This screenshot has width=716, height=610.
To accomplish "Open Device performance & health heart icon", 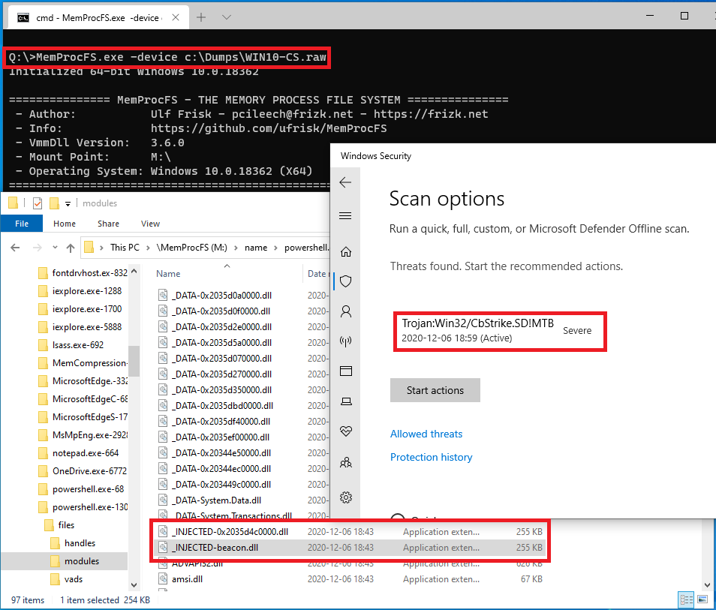I will pyautogui.click(x=346, y=431).
